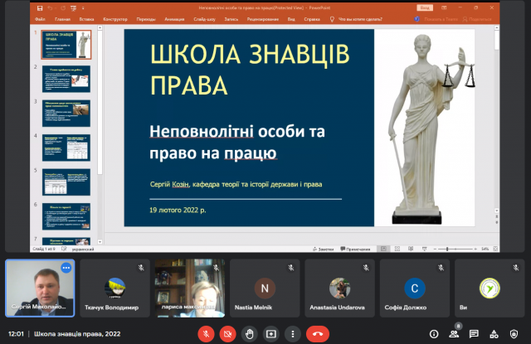This screenshot has width=531, height=344.
Task: Open the Слайд-шоу ribbon tab
Action: tap(207, 18)
